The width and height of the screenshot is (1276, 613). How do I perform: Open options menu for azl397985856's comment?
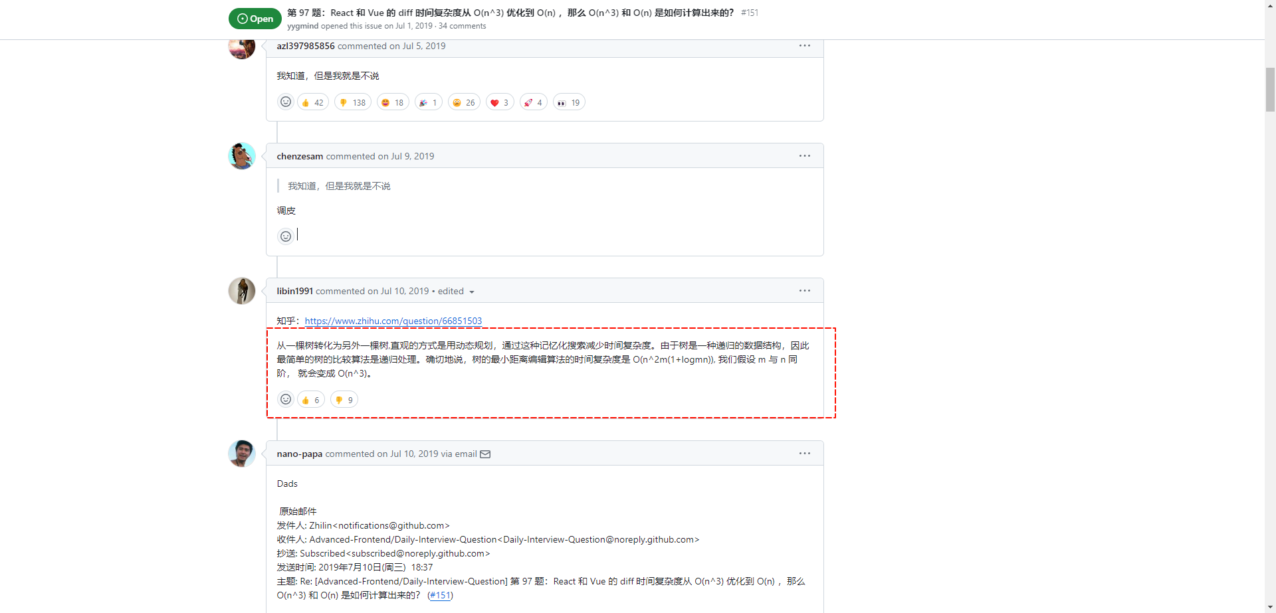pos(804,46)
